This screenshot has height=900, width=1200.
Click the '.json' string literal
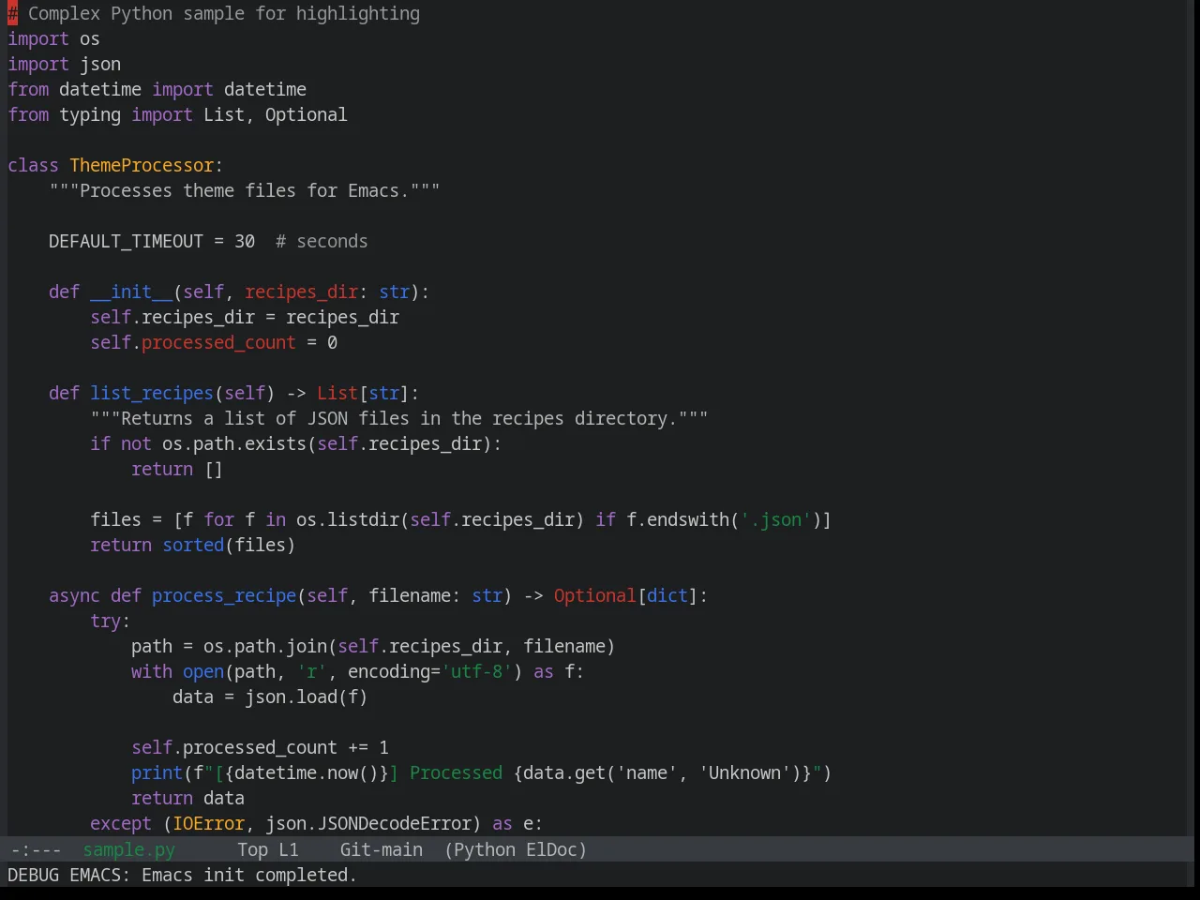(776, 520)
